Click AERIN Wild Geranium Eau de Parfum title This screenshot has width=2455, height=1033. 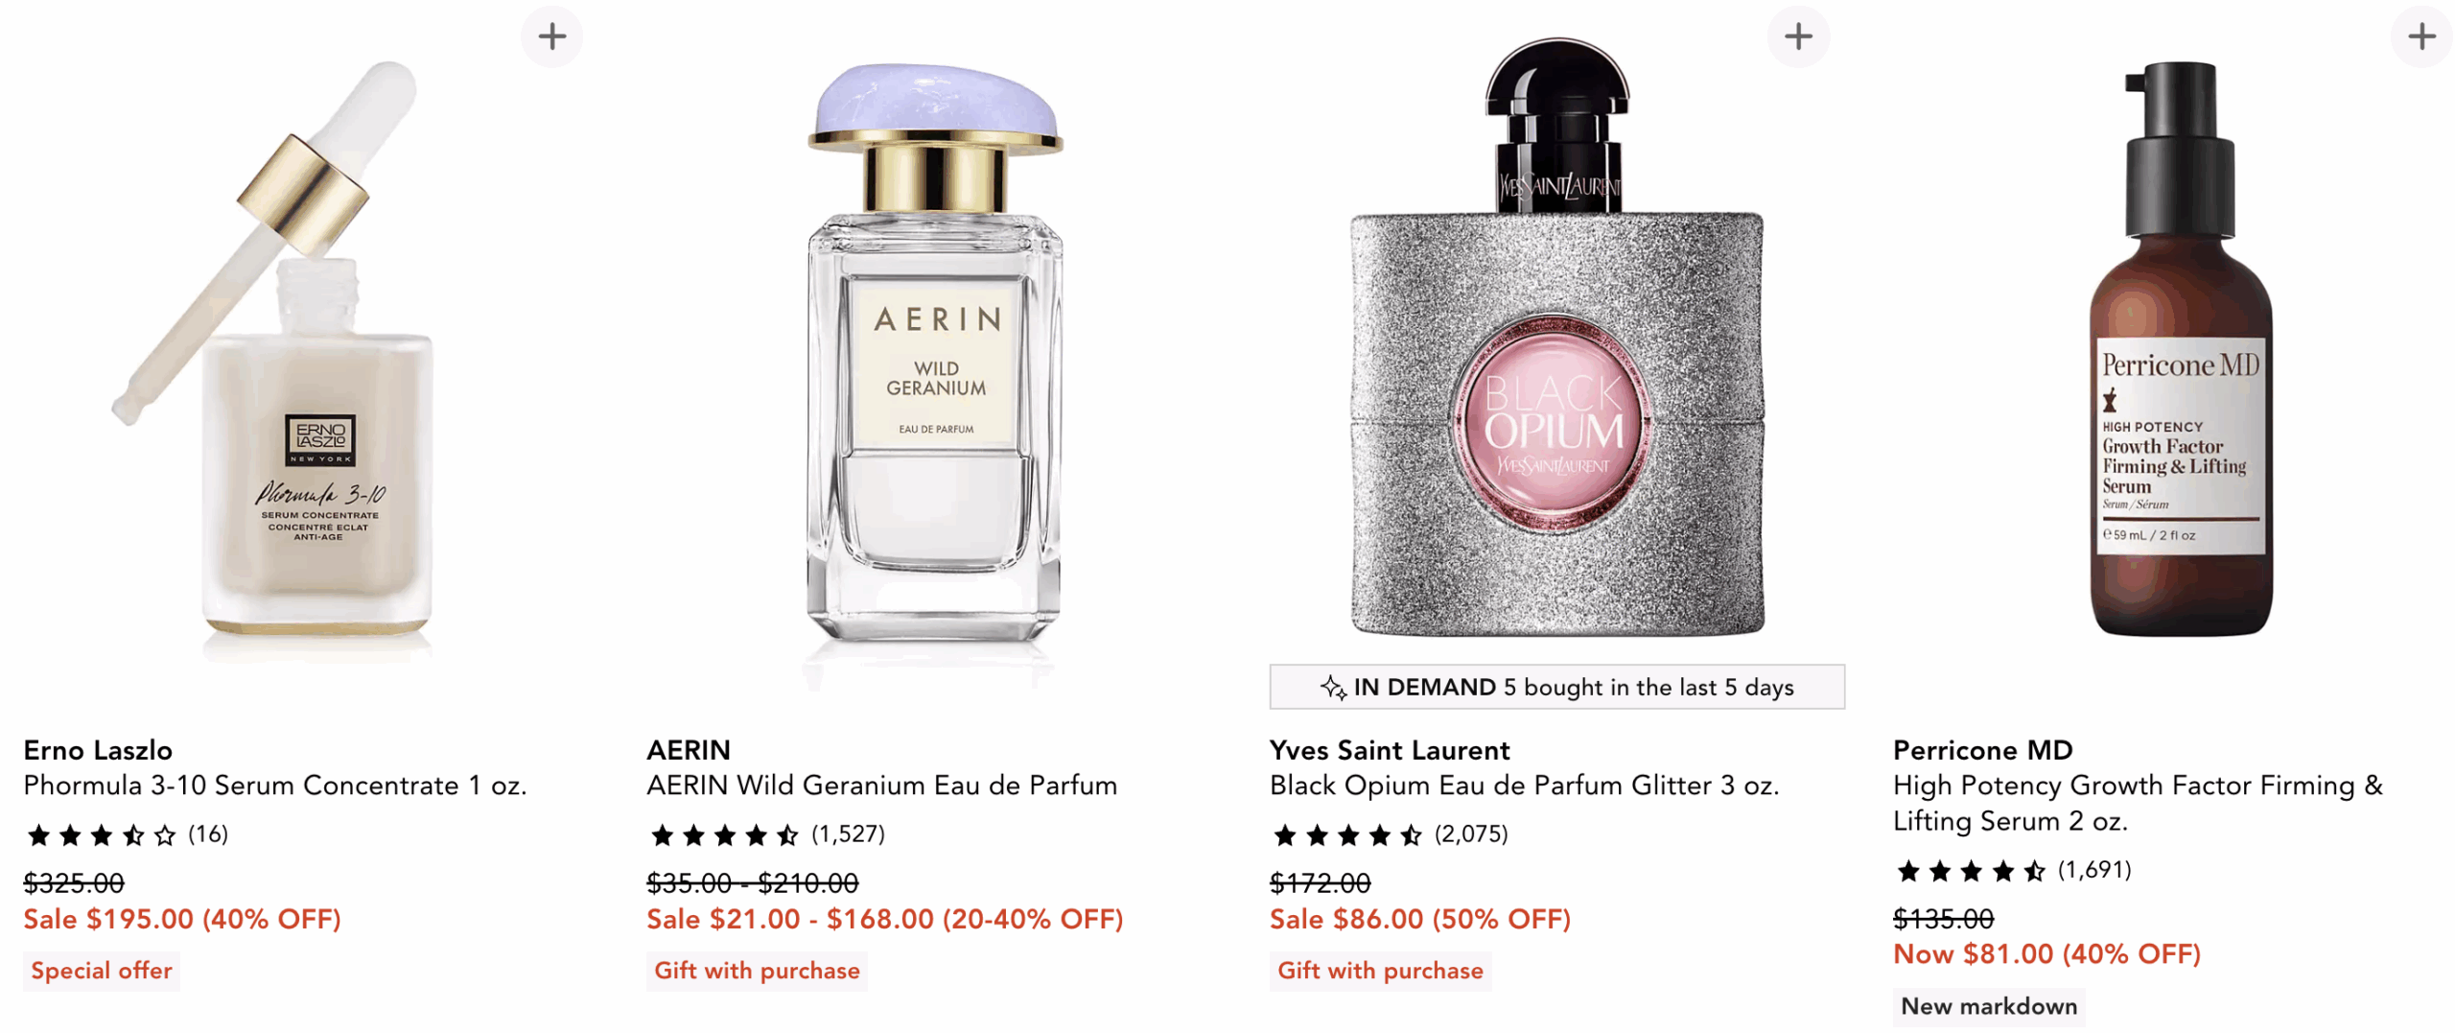(x=881, y=786)
